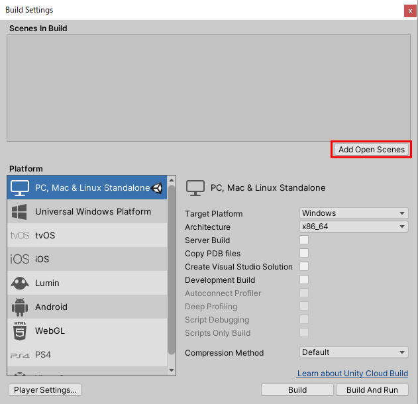Close the Build Settings window
This screenshot has height=404, width=418.
pyautogui.click(x=410, y=11)
